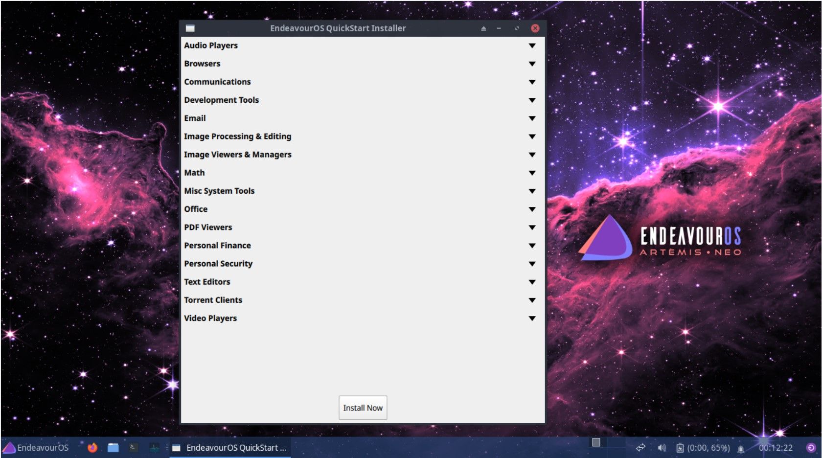The width and height of the screenshot is (822, 458).
Task: Close the QuickStart Installer window
Action: [x=535, y=28]
